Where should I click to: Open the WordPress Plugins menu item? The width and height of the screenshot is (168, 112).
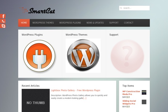[x=70, y=23]
